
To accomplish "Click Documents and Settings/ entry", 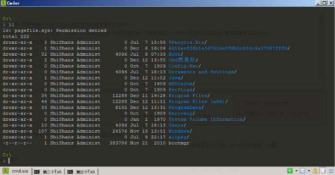I will [x=202, y=72].
